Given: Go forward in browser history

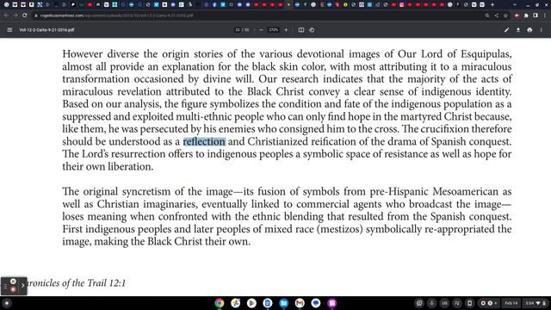Looking at the screenshot, I should (x=15, y=15).
